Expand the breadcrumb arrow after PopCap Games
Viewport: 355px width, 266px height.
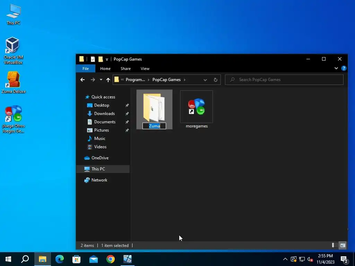(185, 80)
